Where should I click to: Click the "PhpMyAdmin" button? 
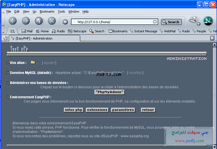109,92
